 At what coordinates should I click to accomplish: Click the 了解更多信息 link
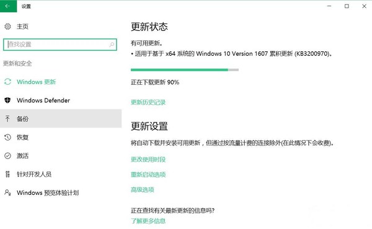pyautogui.click(x=148, y=221)
